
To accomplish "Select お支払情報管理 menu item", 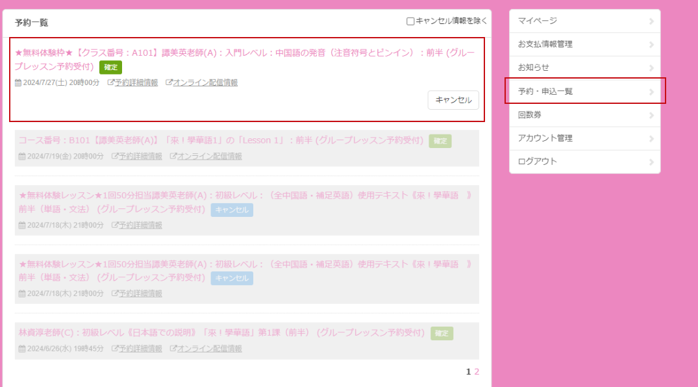I will [545, 44].
